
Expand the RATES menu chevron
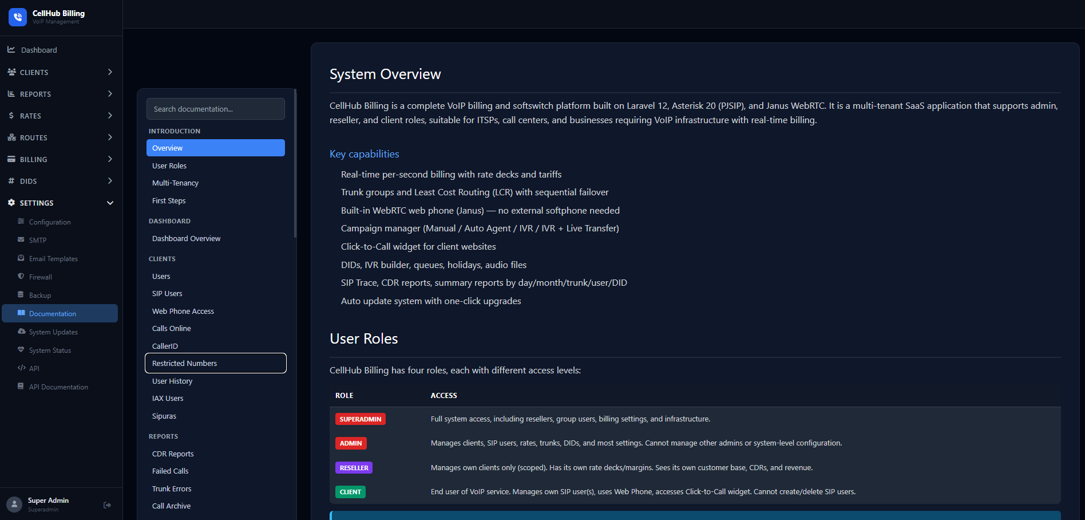(x=110, y=116)
